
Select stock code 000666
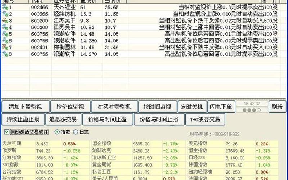pos(40,14)
